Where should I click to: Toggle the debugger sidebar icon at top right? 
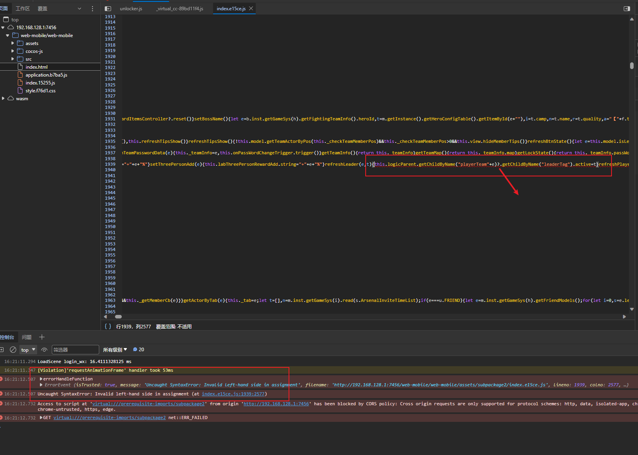(627, 8)
